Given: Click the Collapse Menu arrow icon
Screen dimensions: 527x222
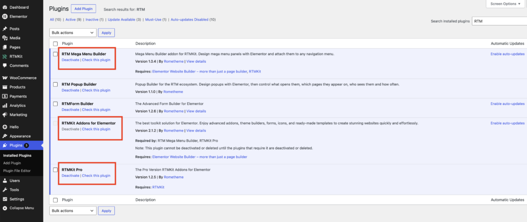Looking at the screenshot, I should tap(5, 208).
